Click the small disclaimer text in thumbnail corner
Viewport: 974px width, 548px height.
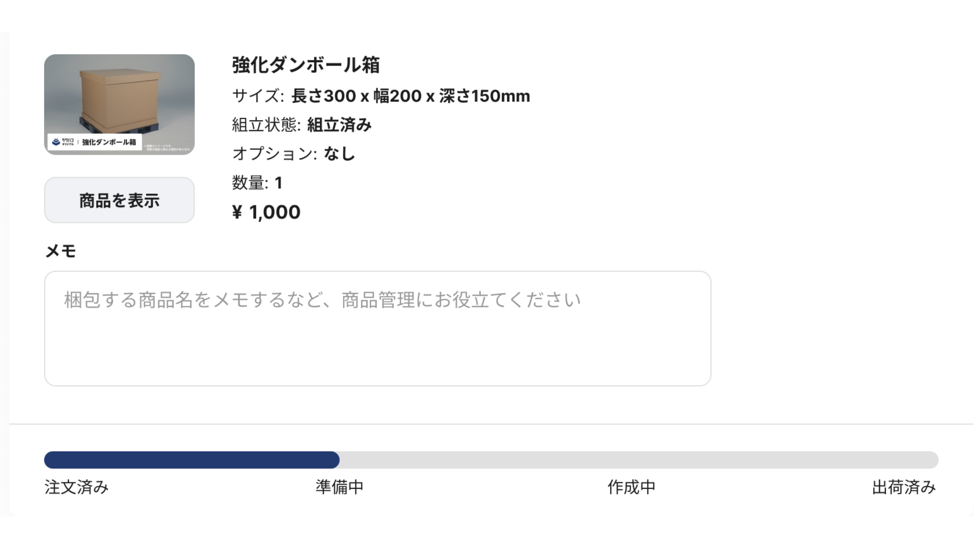(168, 147)
